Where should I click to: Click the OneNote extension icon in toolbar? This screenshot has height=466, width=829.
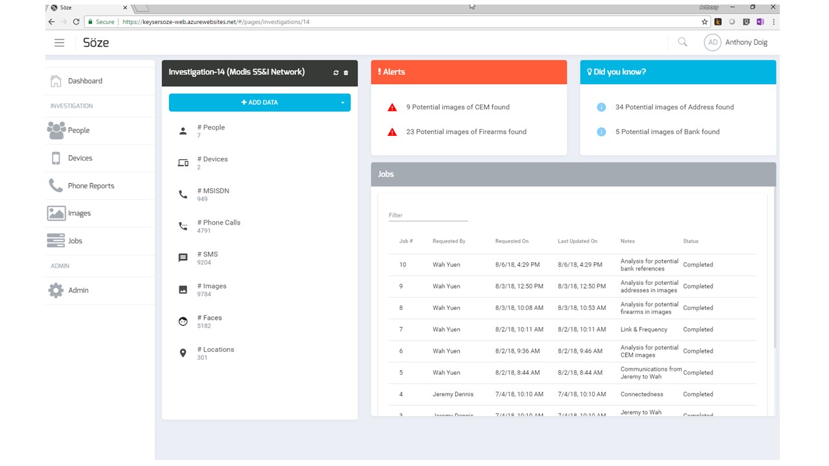coord(760,22)
